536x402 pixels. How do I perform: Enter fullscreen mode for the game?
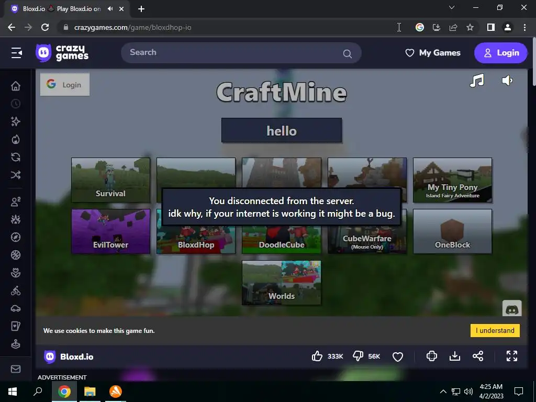click(x=512, y=356)
